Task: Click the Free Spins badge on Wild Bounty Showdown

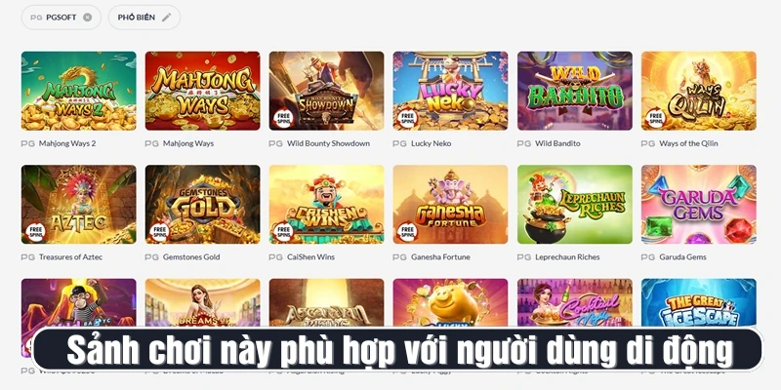Action: click(x=283, y=118)
